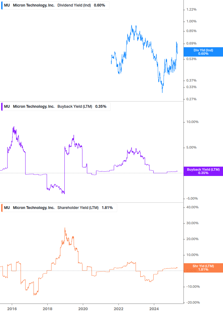Click 'Micron Technology, Inc.' in Dividend Yield legend
This screenshot has height=313, width=223.
click(34, 5)
